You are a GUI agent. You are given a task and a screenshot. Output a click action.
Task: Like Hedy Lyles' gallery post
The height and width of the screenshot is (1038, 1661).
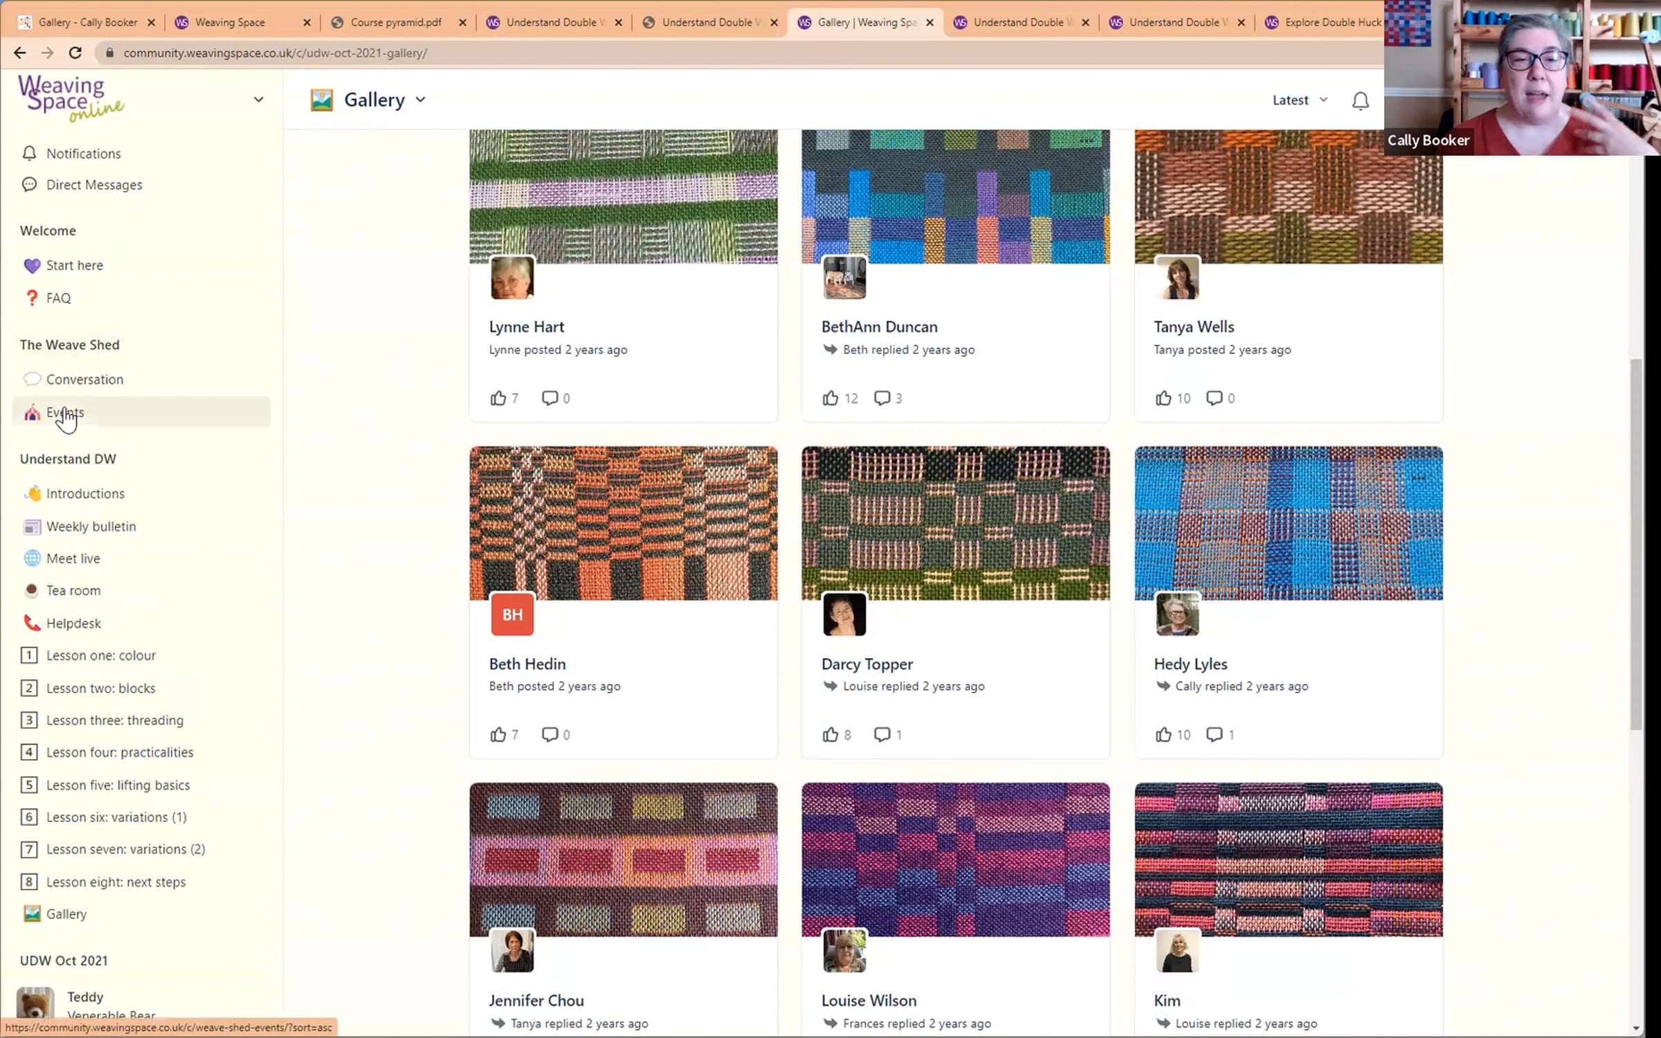pyautogui.click(x=1163, y=734)
